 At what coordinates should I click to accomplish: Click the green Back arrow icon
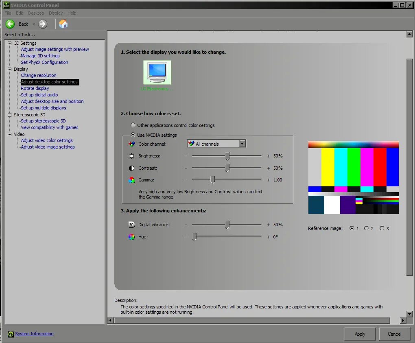click(x=10, y=24)
